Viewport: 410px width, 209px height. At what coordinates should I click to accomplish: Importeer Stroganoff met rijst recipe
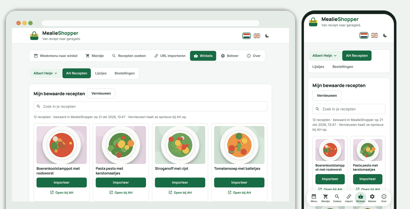coord(180,182)
